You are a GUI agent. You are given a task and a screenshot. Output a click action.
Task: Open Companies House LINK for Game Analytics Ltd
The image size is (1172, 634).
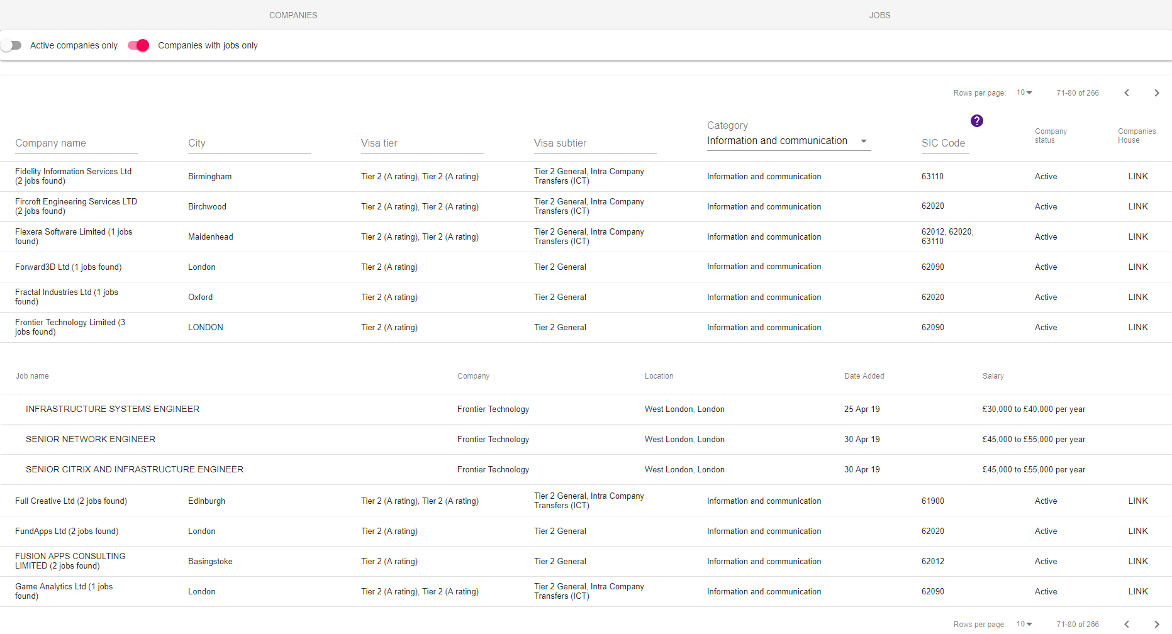[1137, 592]
